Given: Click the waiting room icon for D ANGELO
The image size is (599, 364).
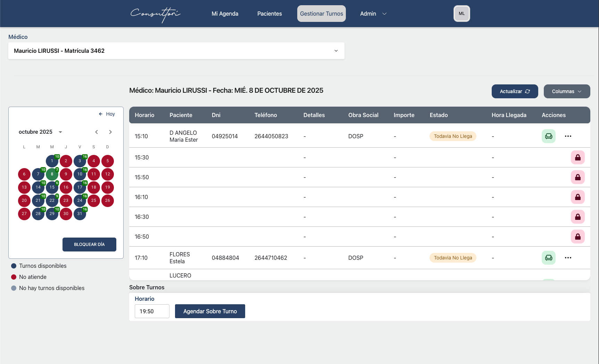Looking at the screenshot, I should point(548,136).
